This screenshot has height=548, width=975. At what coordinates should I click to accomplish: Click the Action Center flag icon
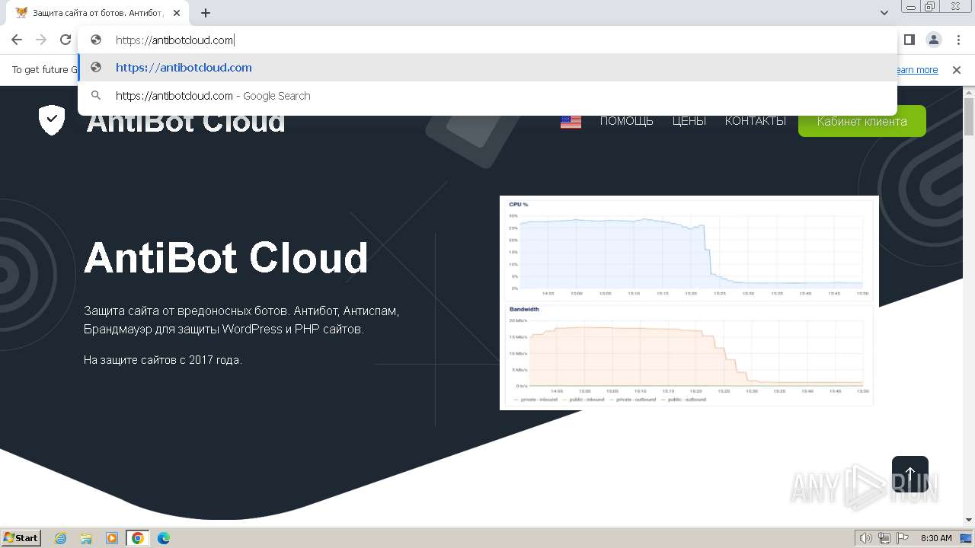[x=903, y=538]
